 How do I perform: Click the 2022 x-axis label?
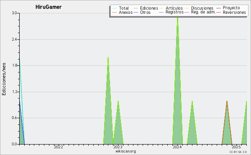click(59, 147)
